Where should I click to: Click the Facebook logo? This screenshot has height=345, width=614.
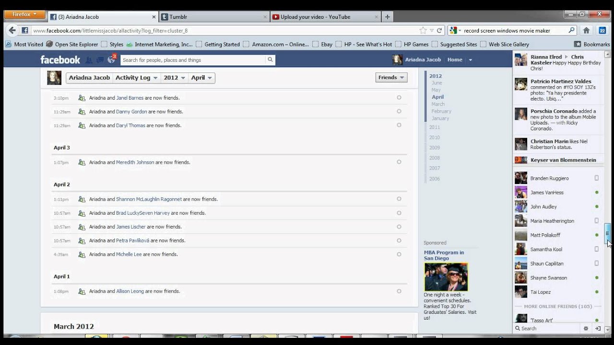[x=60, y=60]
